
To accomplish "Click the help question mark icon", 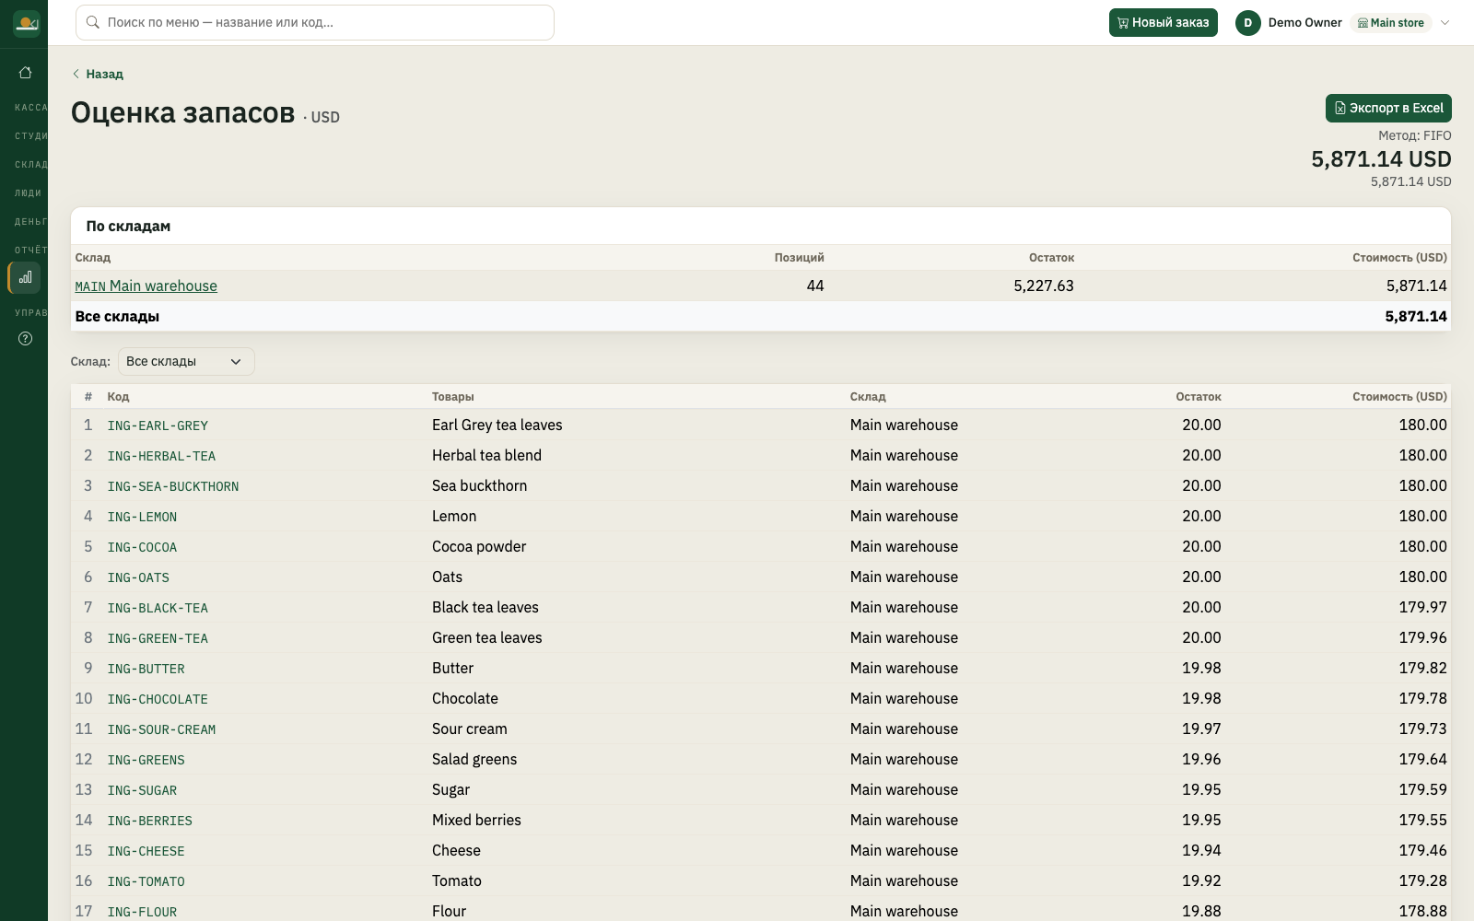I will [x=25, y=339].
